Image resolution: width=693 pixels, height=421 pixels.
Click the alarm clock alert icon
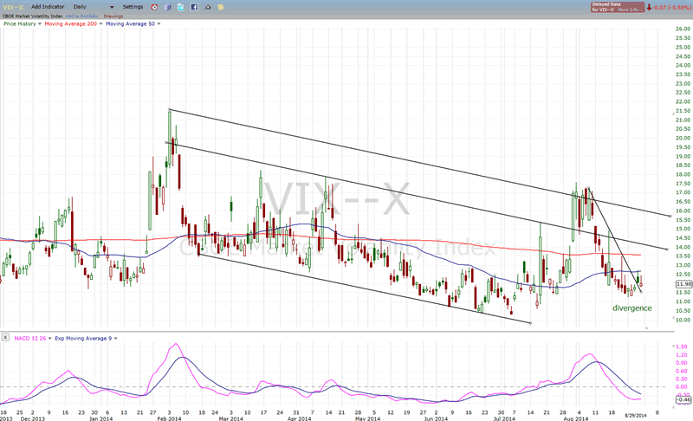tap(154, 7)
